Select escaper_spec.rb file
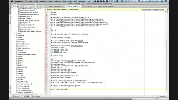The width and height of the screenshot is (178, 100). pos(25,19)
